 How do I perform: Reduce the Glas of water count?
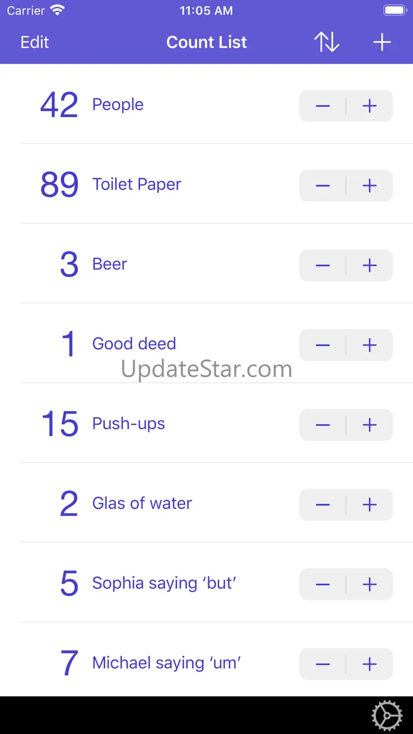coord(322,505)
